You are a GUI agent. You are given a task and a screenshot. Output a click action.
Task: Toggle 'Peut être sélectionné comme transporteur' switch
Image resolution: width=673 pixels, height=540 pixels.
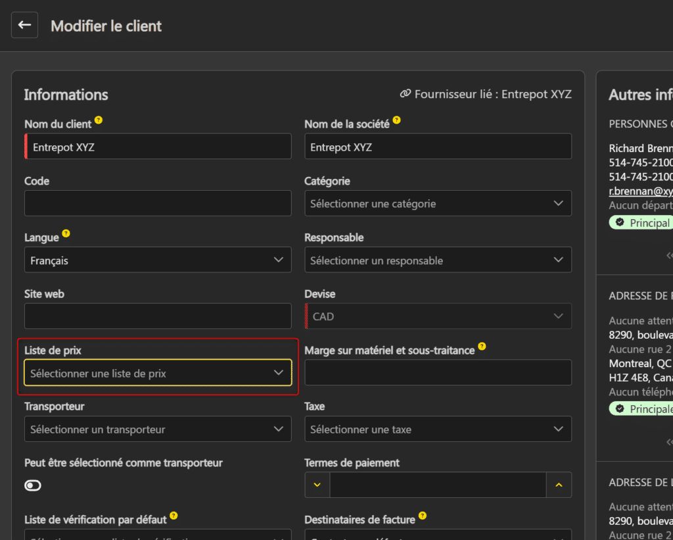33,485
